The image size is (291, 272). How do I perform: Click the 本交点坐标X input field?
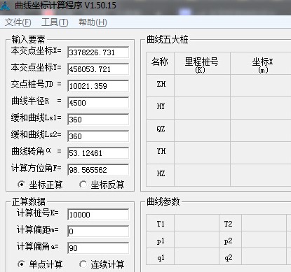coord(98,52)
